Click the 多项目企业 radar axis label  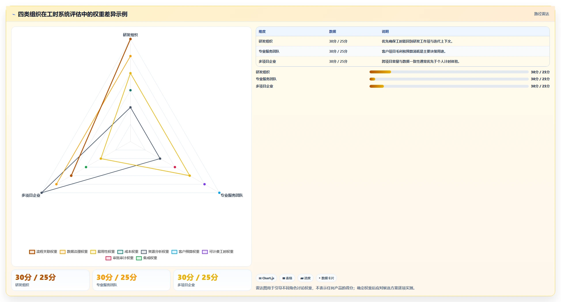(x=31, y=195)
